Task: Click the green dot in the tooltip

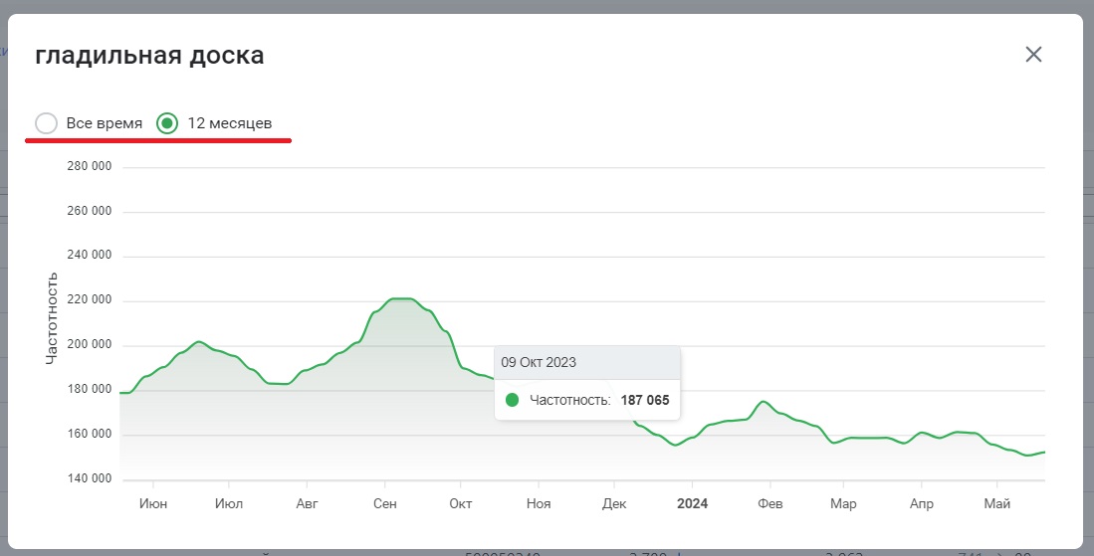Action: (512, 400)
